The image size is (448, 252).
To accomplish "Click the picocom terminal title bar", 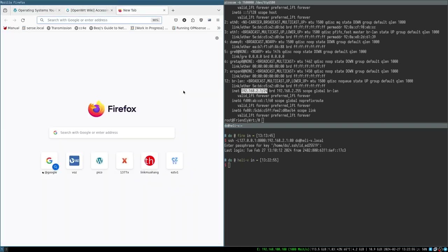I will tap(336, 2).
